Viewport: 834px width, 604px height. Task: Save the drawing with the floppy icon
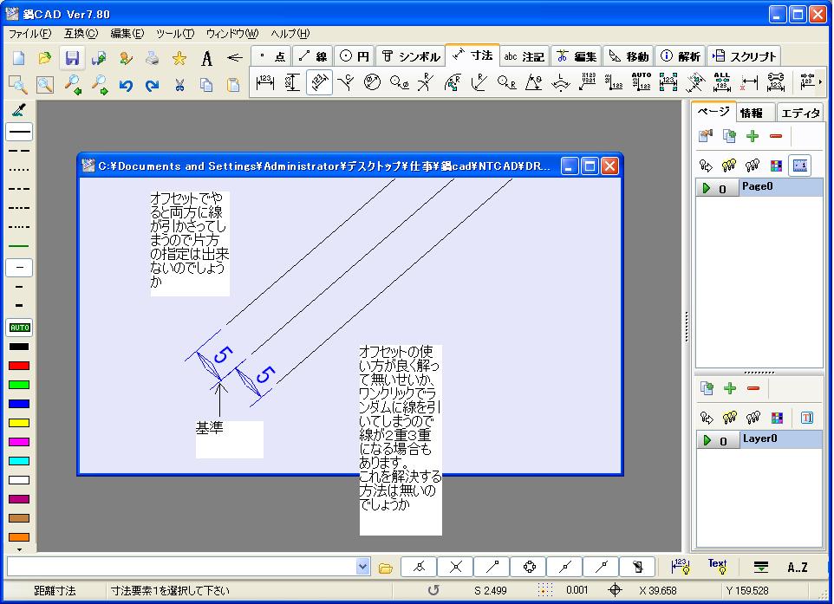[72, 57]
